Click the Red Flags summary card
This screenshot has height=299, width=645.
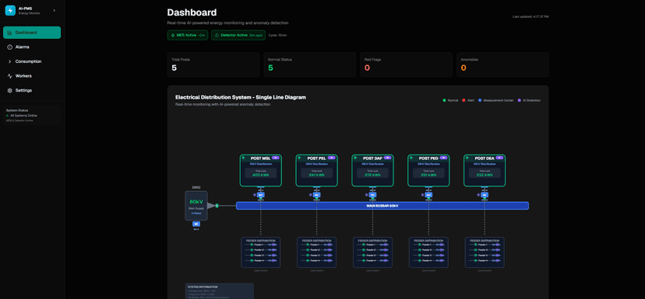(406, 64)
